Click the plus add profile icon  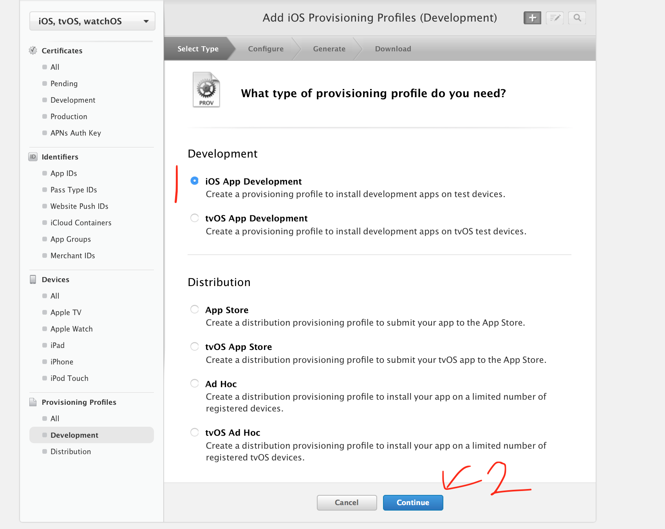[532, 18]
